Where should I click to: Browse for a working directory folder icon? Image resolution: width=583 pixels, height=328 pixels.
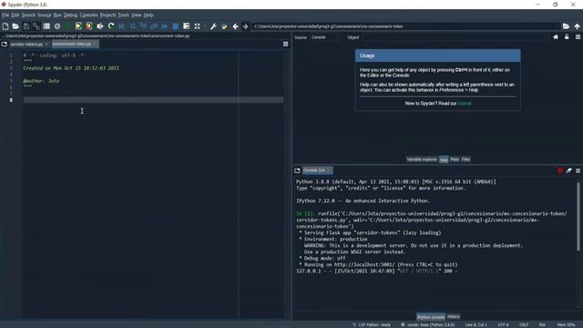click(566, 26)
